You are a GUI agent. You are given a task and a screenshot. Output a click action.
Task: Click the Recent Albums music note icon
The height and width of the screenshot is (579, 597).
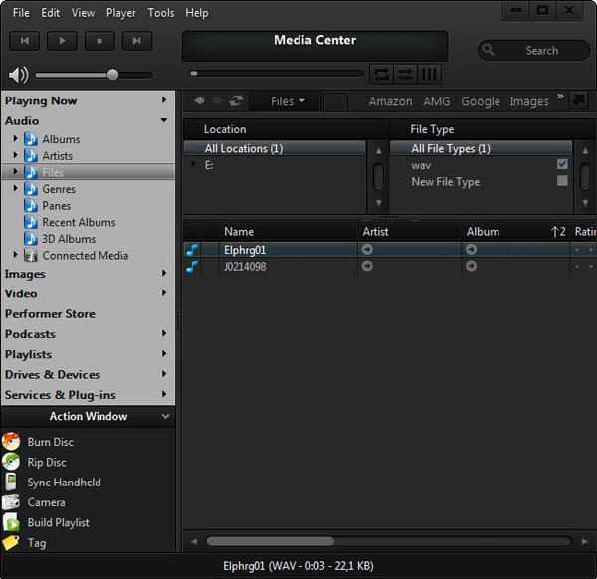(31, 222)
